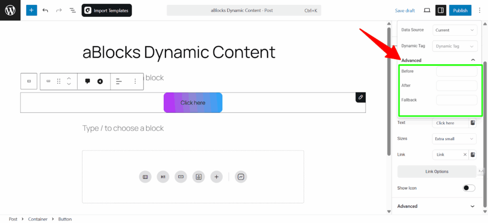Open dynamic content icon for Text
Viewport: 488px width, 223px height.
(473, 123)
